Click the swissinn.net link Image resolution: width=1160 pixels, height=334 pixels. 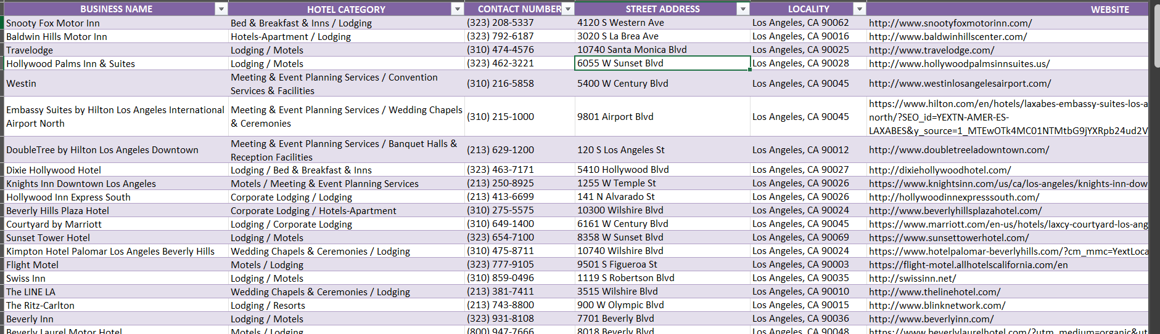[x=912, y=279]
